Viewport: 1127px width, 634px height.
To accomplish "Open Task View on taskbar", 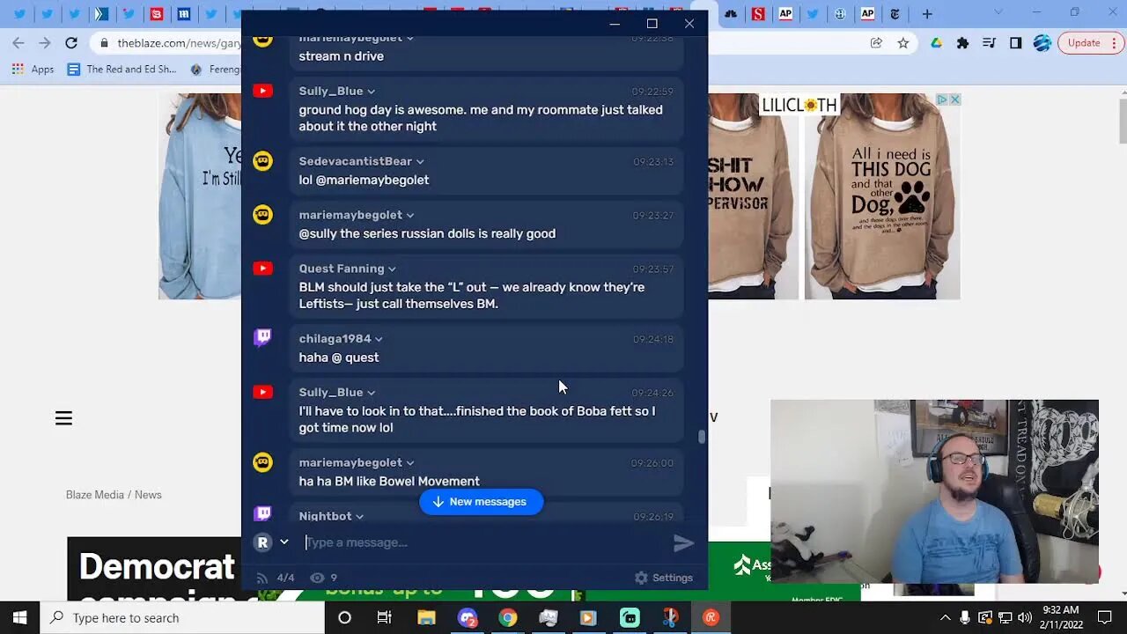I will coord(385,617).
